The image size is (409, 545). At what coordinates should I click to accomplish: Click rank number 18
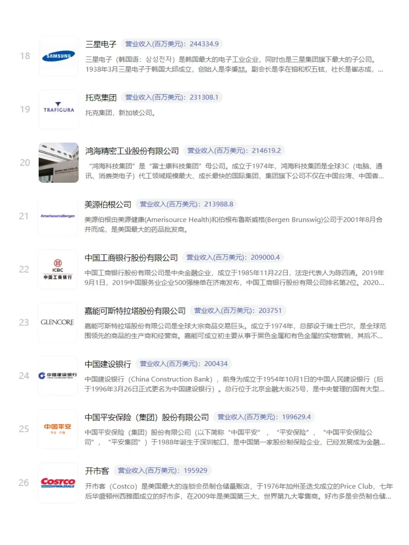(25, 56)
